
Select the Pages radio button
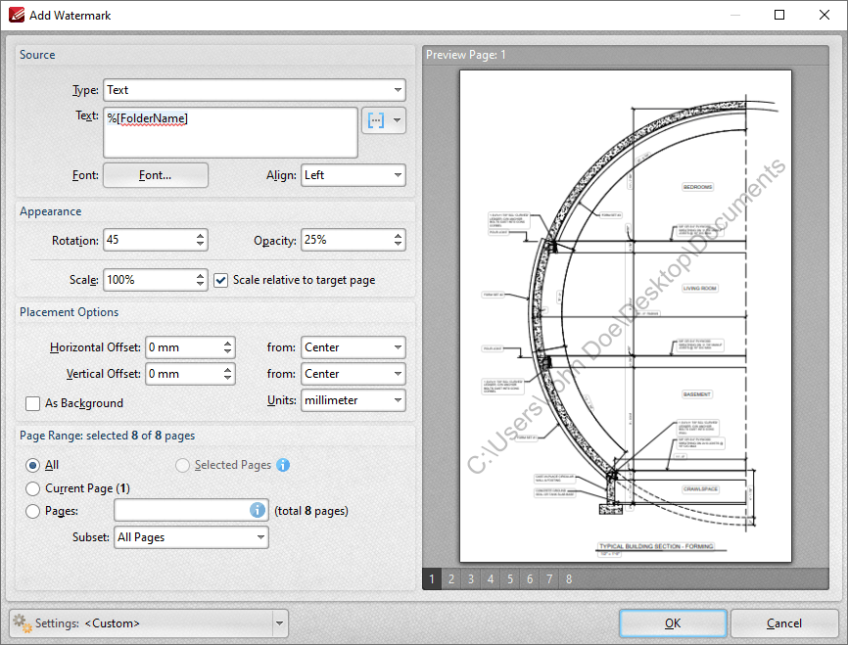[32, 511]
